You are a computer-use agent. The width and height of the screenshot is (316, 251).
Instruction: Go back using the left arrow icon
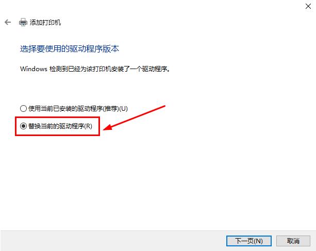tap(8, 22)
